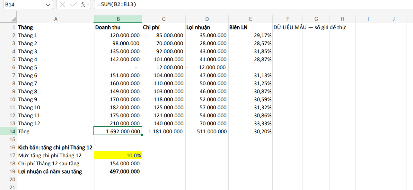413x190 pixels.
Task: Click the 'Tháng 12' cell in column A
Action: (56, 123)
